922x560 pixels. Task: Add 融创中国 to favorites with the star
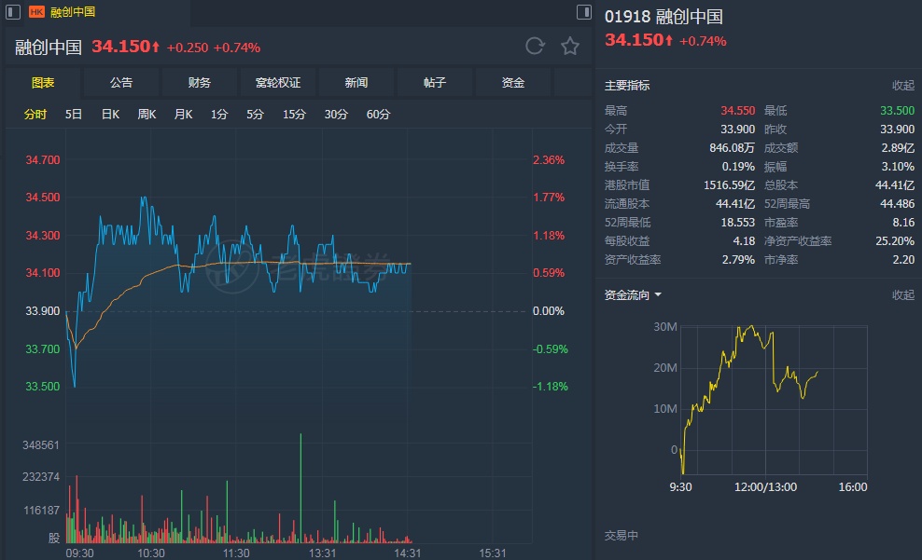570,47
